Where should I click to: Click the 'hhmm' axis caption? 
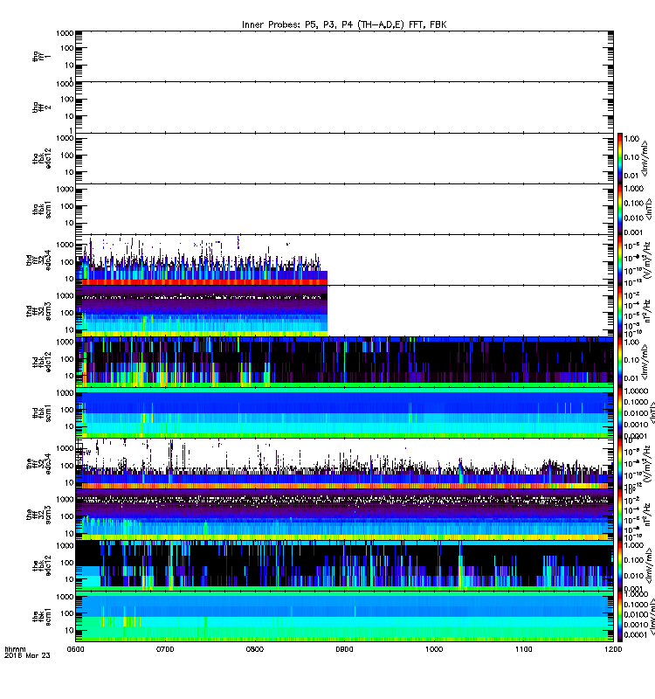[x=15, y=649]
